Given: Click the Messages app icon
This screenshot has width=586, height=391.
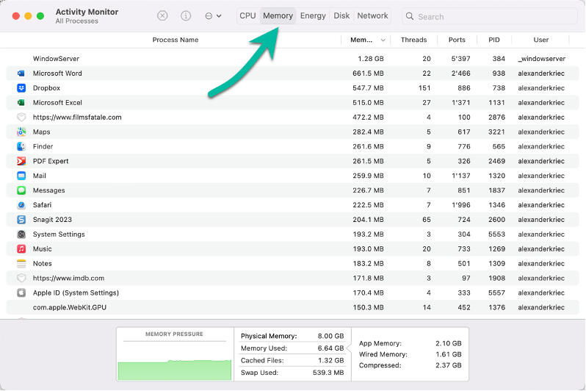Looking at the screenshot, I should coord(21,190).
